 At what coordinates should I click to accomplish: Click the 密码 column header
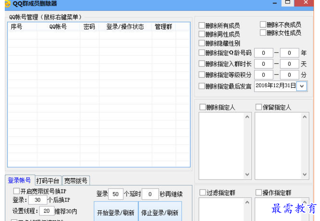[90, 27]
